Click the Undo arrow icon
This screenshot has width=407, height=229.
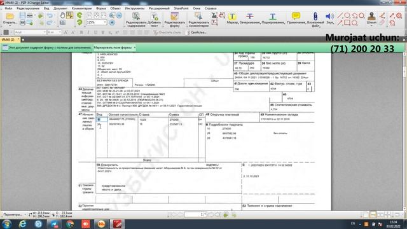click(x=50, y=15)
